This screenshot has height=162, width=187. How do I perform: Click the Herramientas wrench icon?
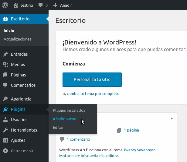[5, 130]
